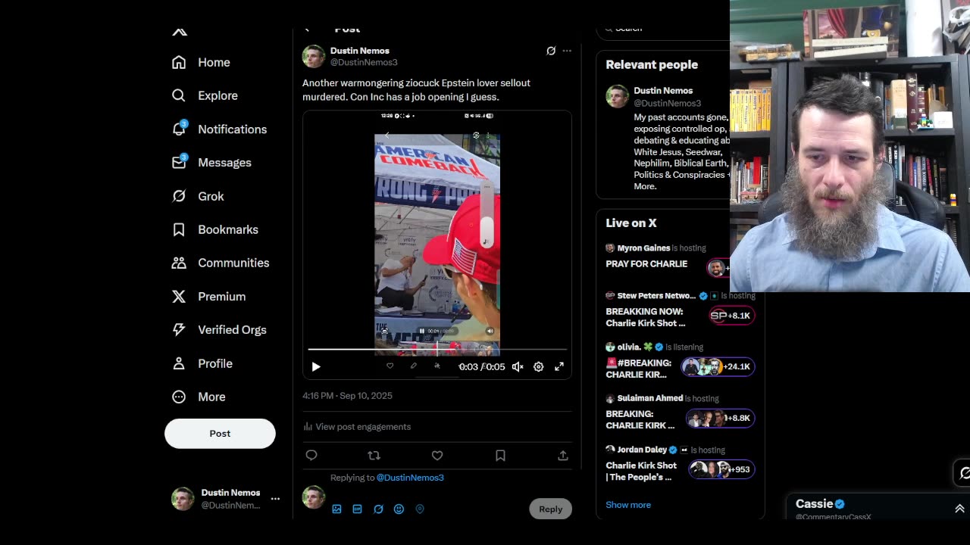Viewport: 970px width, 545px height.
Task: Open View post engagements
Action: [x=357, y=426]
